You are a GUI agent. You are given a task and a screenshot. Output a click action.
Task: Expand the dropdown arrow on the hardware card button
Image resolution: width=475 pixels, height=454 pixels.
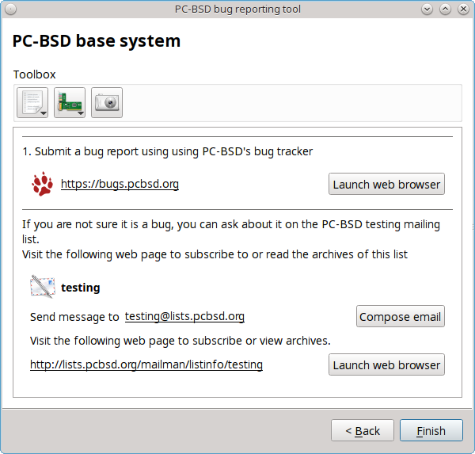[81, 113]
